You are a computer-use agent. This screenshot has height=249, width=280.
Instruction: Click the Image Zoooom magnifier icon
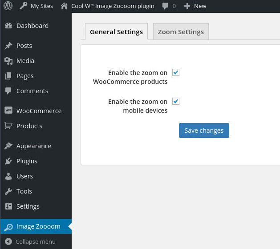click(x=8, y=227)
